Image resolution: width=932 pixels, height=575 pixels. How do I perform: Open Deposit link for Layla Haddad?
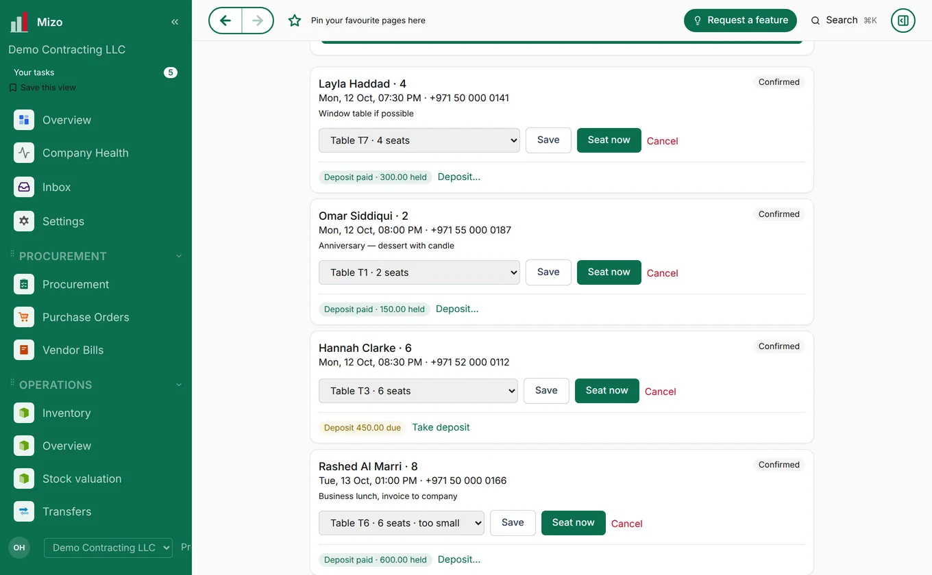[459, 177]
